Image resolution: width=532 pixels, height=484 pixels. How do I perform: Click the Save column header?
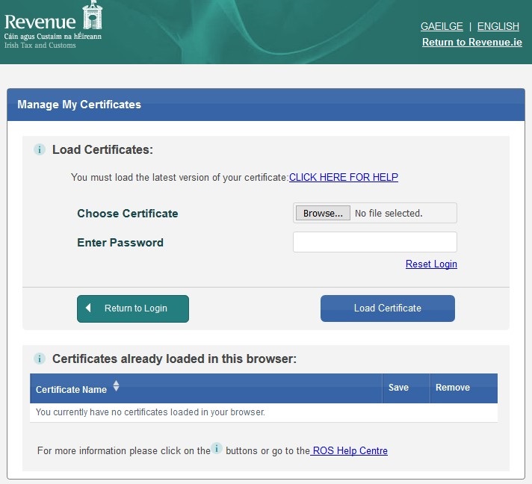coord(406,388)
